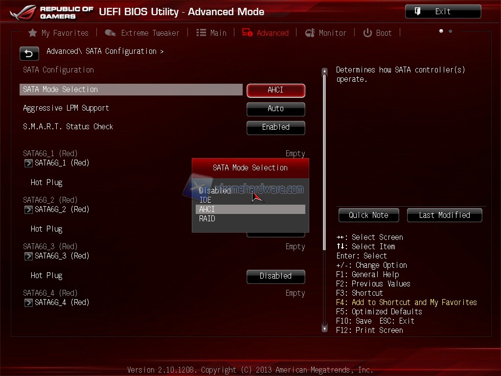Click the SATA6G_1 (Red) arrow icon
501x376 pixels.
(28, 163)
